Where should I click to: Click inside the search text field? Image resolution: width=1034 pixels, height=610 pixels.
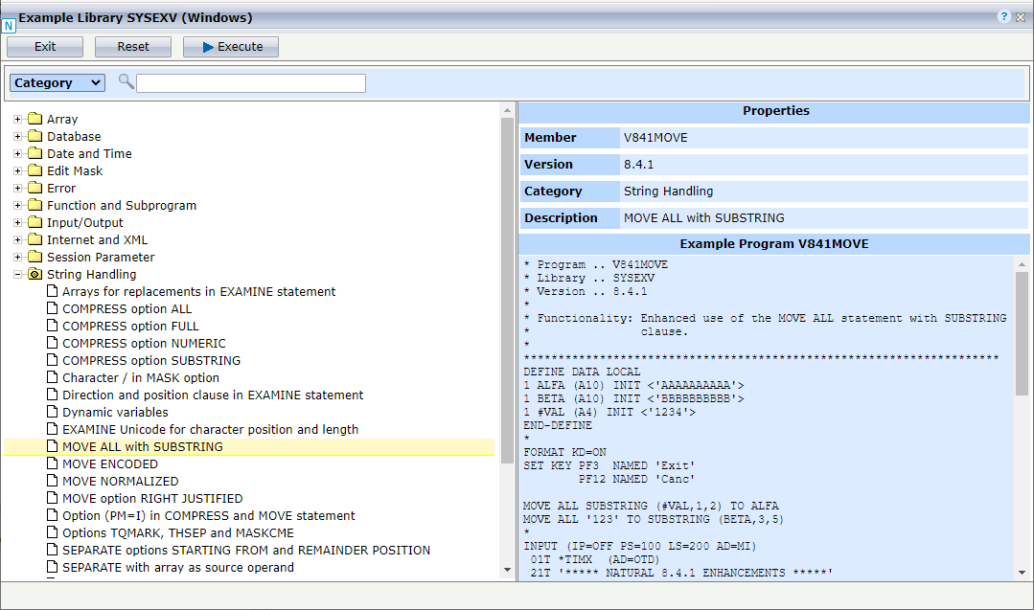pos(250,82)
